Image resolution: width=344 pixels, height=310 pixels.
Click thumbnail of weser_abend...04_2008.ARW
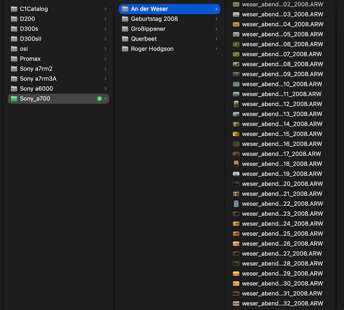tap(236, 25)
